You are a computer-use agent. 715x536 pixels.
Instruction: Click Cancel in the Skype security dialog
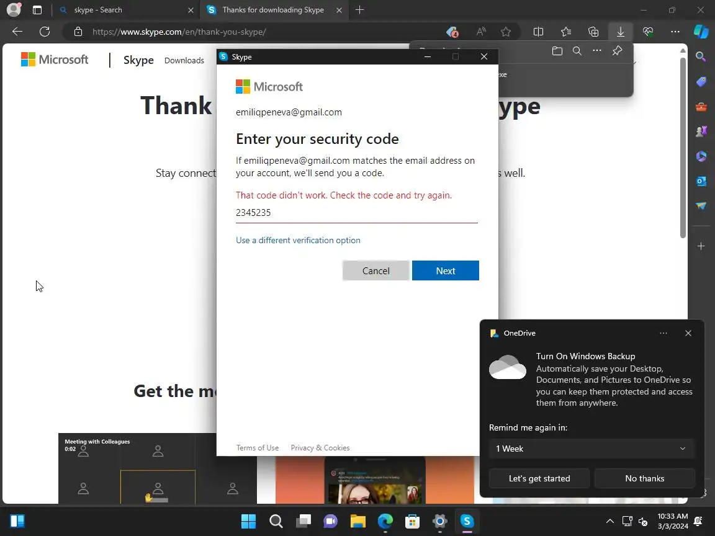pyautogui.click(x=375, y=270)
